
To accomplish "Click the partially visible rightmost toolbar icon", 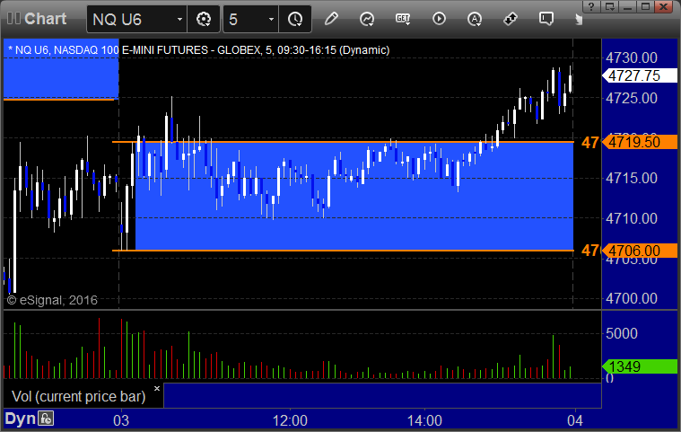I will [x=579, y=19].
